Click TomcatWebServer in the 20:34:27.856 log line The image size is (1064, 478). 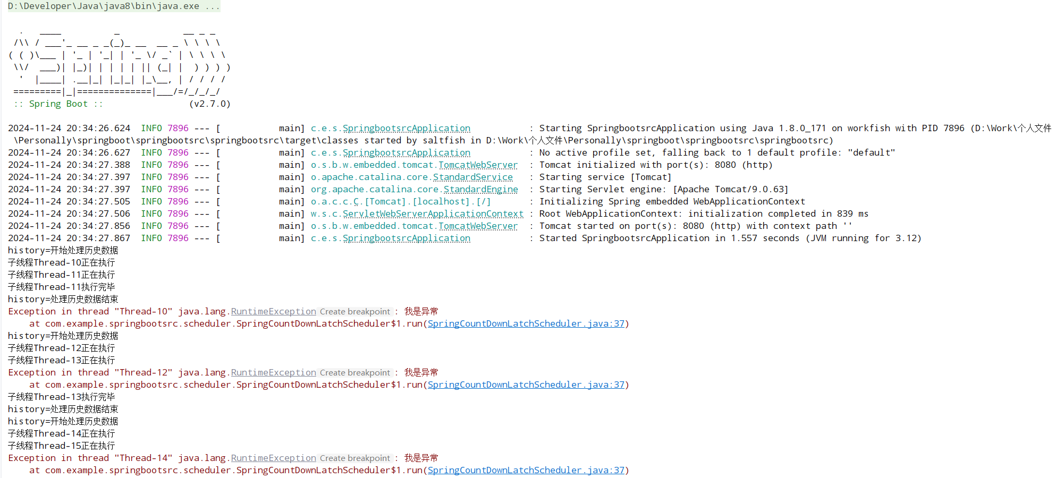(x=478, y=226)
